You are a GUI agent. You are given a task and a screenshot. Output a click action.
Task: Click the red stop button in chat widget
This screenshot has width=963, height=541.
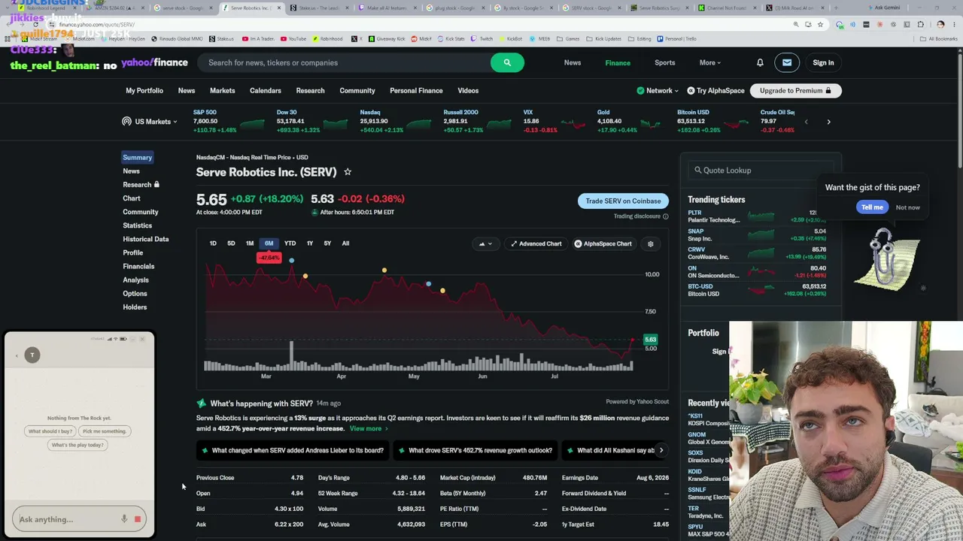[138, 519]
